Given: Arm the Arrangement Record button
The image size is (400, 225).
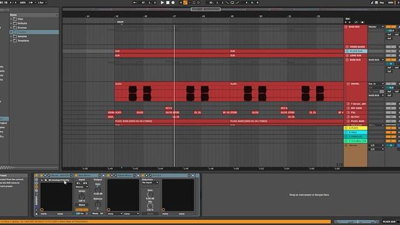Looking at the screenshot, I should [173, 2].
